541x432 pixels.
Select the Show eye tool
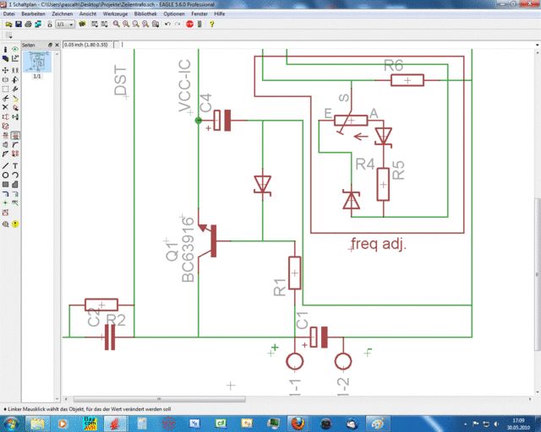pos(15,50)
